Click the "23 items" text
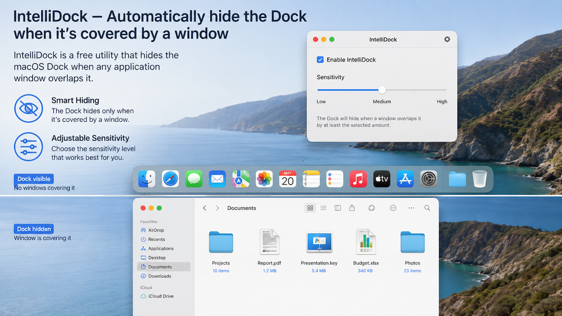The width and height of the screenshot is (562, 316). coord(412,271)
